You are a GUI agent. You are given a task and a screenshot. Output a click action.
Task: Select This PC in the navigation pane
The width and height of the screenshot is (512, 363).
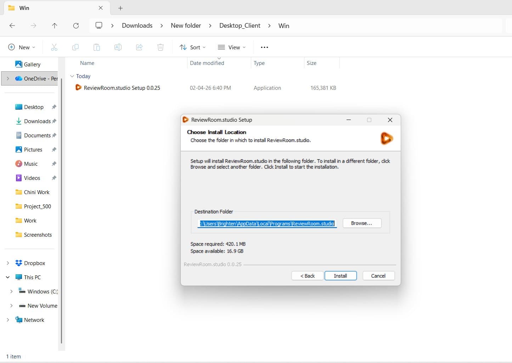(28, 277)
